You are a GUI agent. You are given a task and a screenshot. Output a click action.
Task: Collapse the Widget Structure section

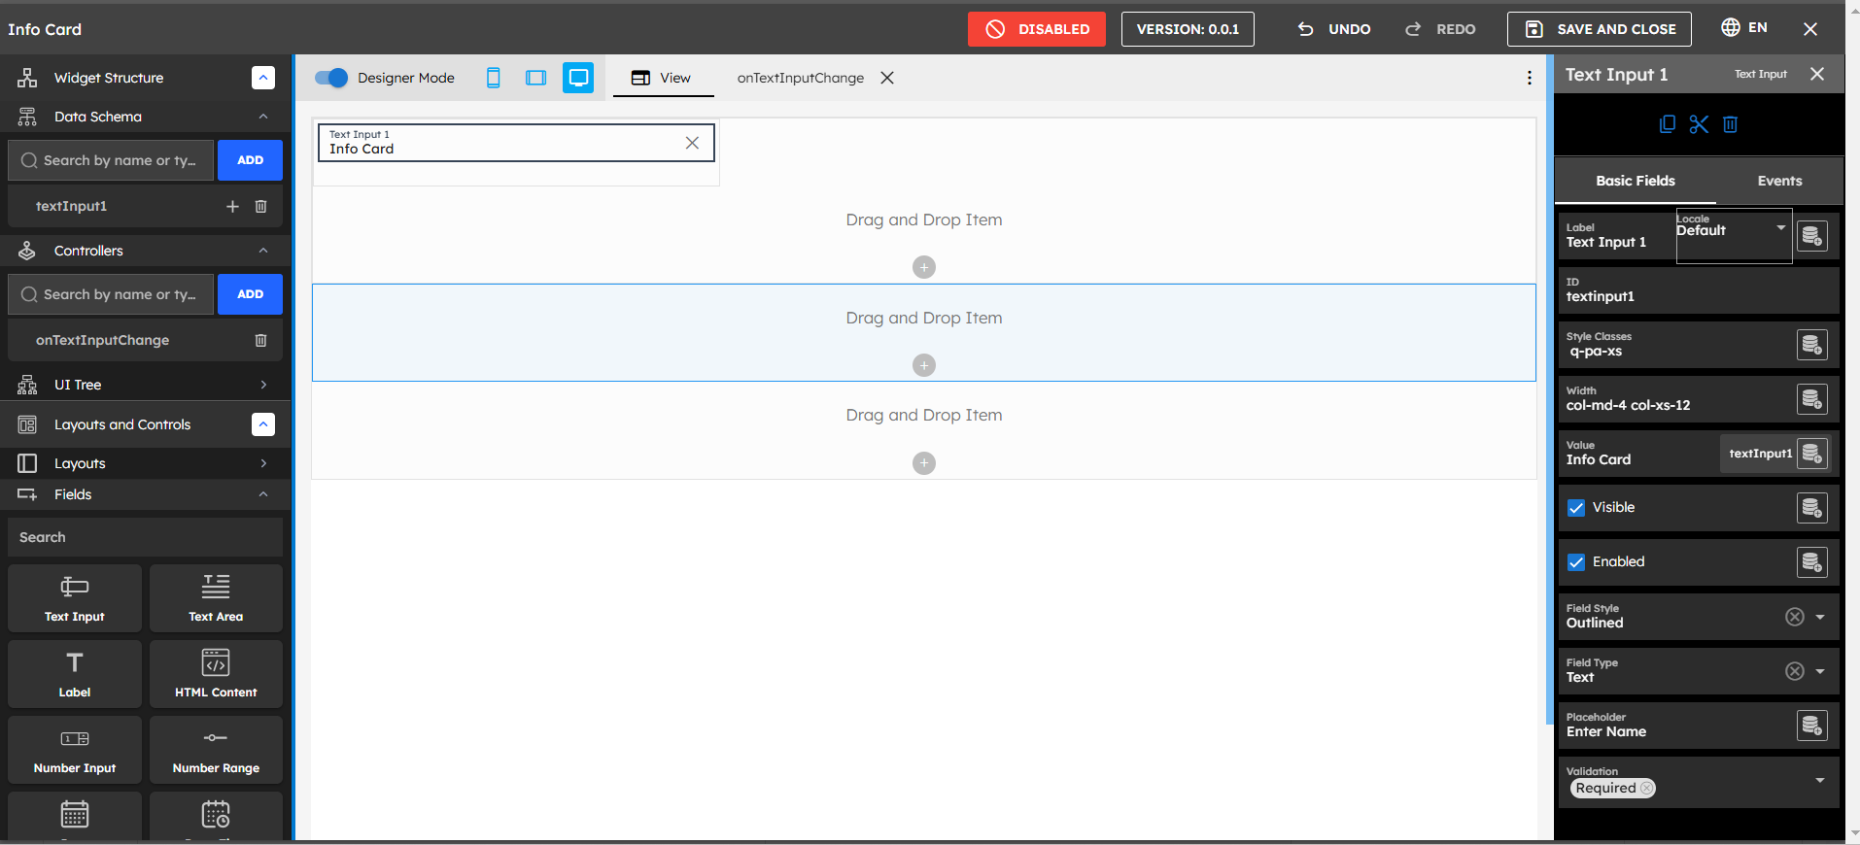click(x=263, y=78)
